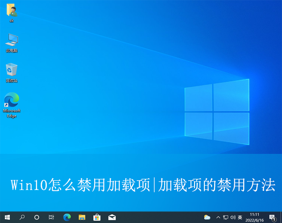Screen dimensions: 282x223
Task: Click the volume speaker icon
Action: 232,217
